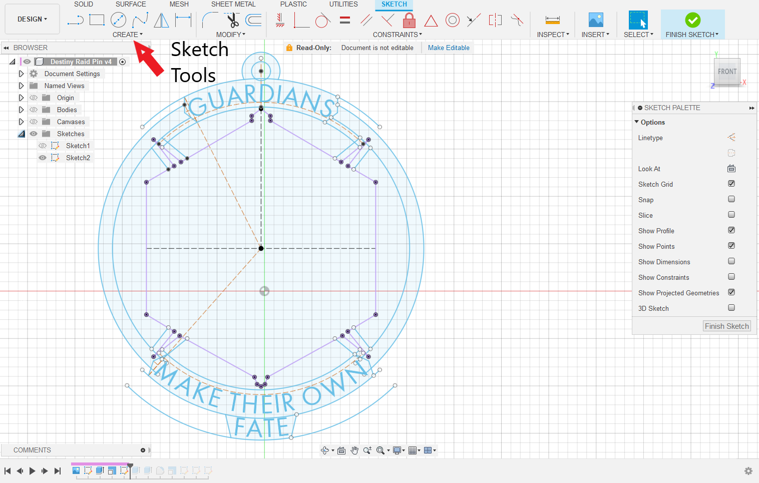Image resolution: width=759 pixels, height=483 pixels.
Task: Expand the Origin folder in browser
Action: [x=21, y=98]
